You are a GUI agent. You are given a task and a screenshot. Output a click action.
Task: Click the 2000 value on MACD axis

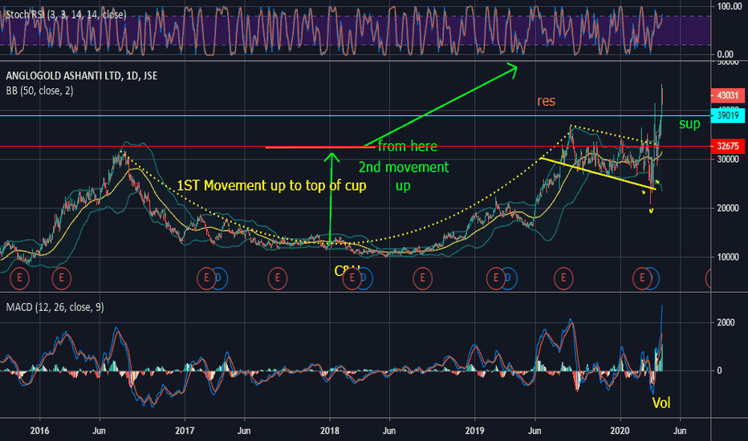(x=726, y=323)
